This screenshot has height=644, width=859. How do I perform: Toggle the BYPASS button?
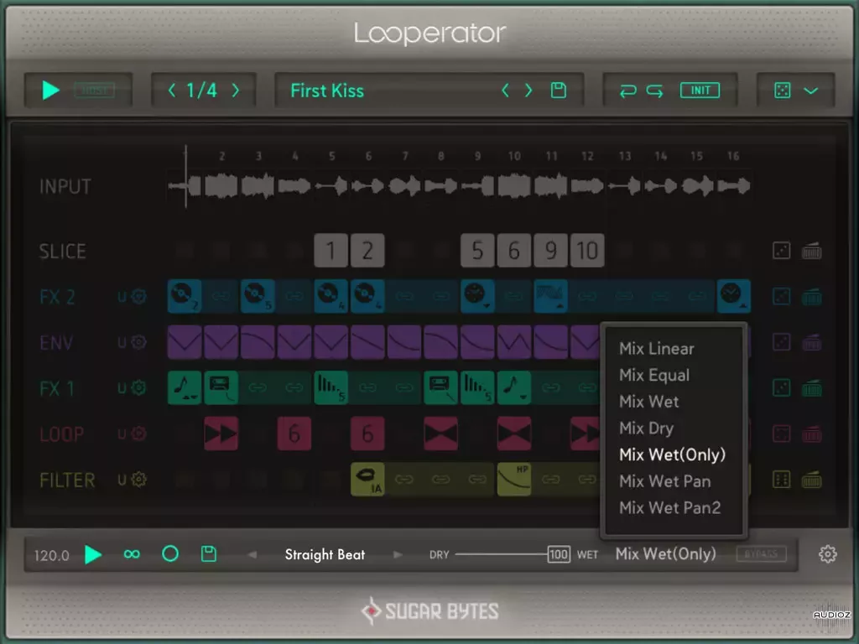(762, 554)
